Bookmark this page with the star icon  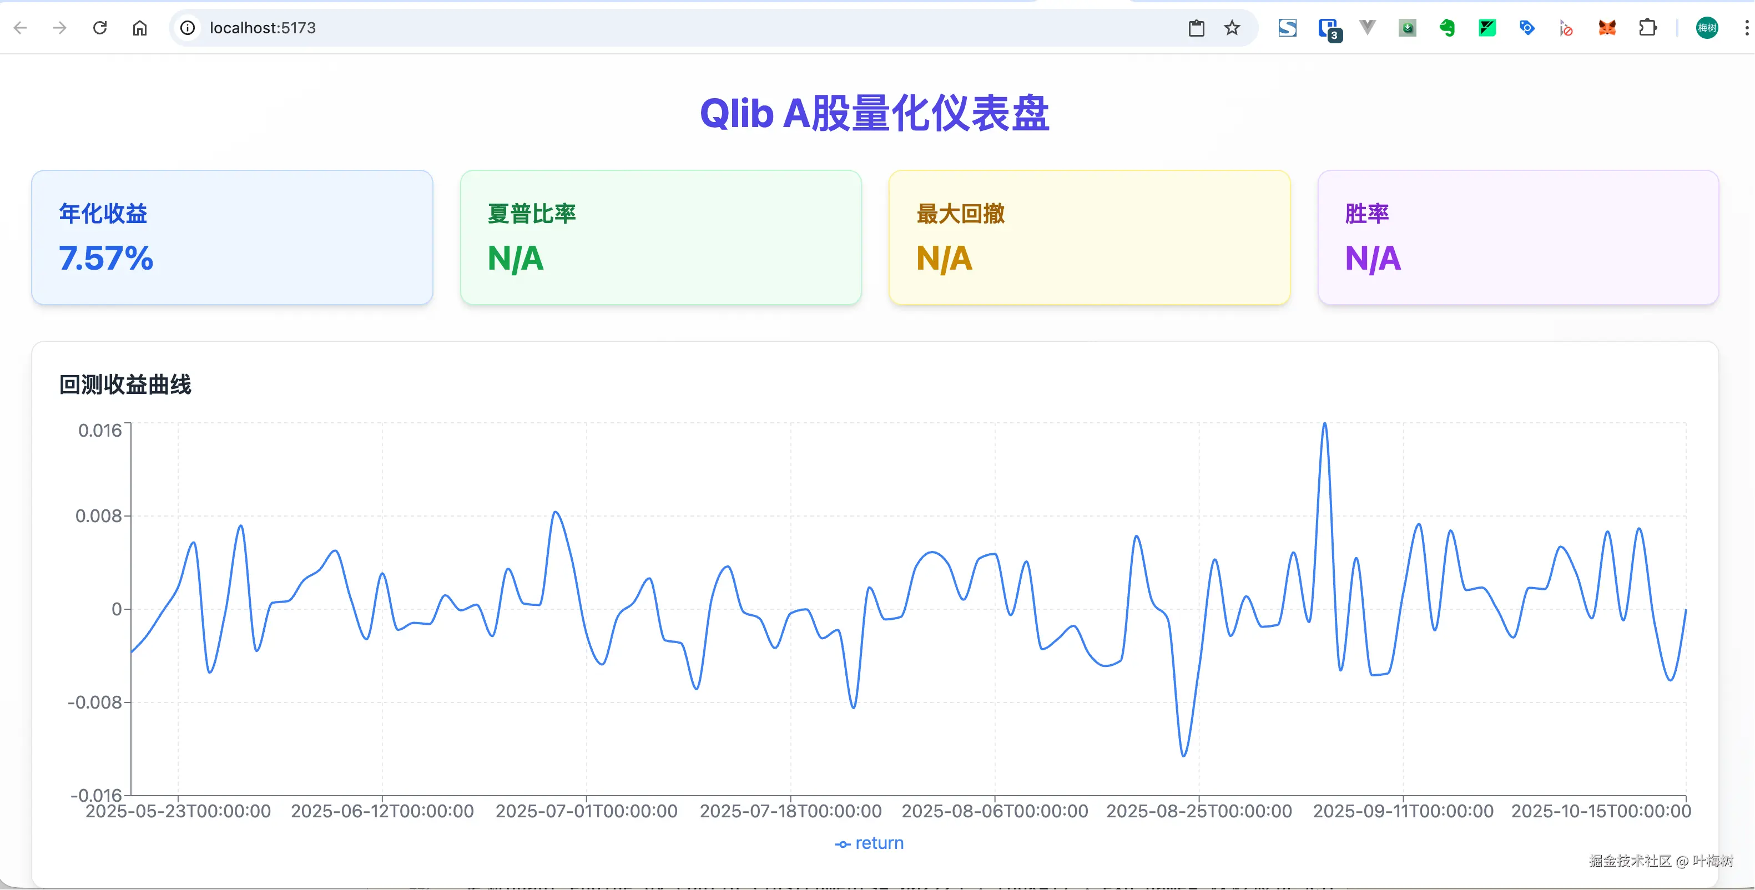[1232, 28]
